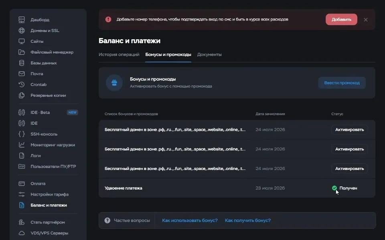
Task: Open Мониторинг нагрузки in the sidebar
Action: (x=53, y=145)
